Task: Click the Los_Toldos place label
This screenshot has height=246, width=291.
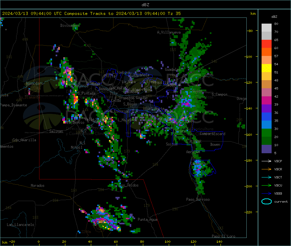Action: [129, 185]
